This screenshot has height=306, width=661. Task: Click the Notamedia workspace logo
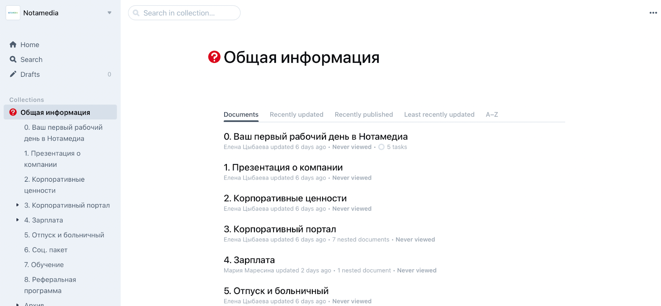click(13, 13)
